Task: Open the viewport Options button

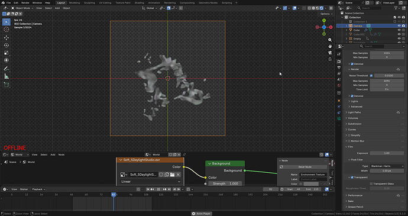Action: 326,14
